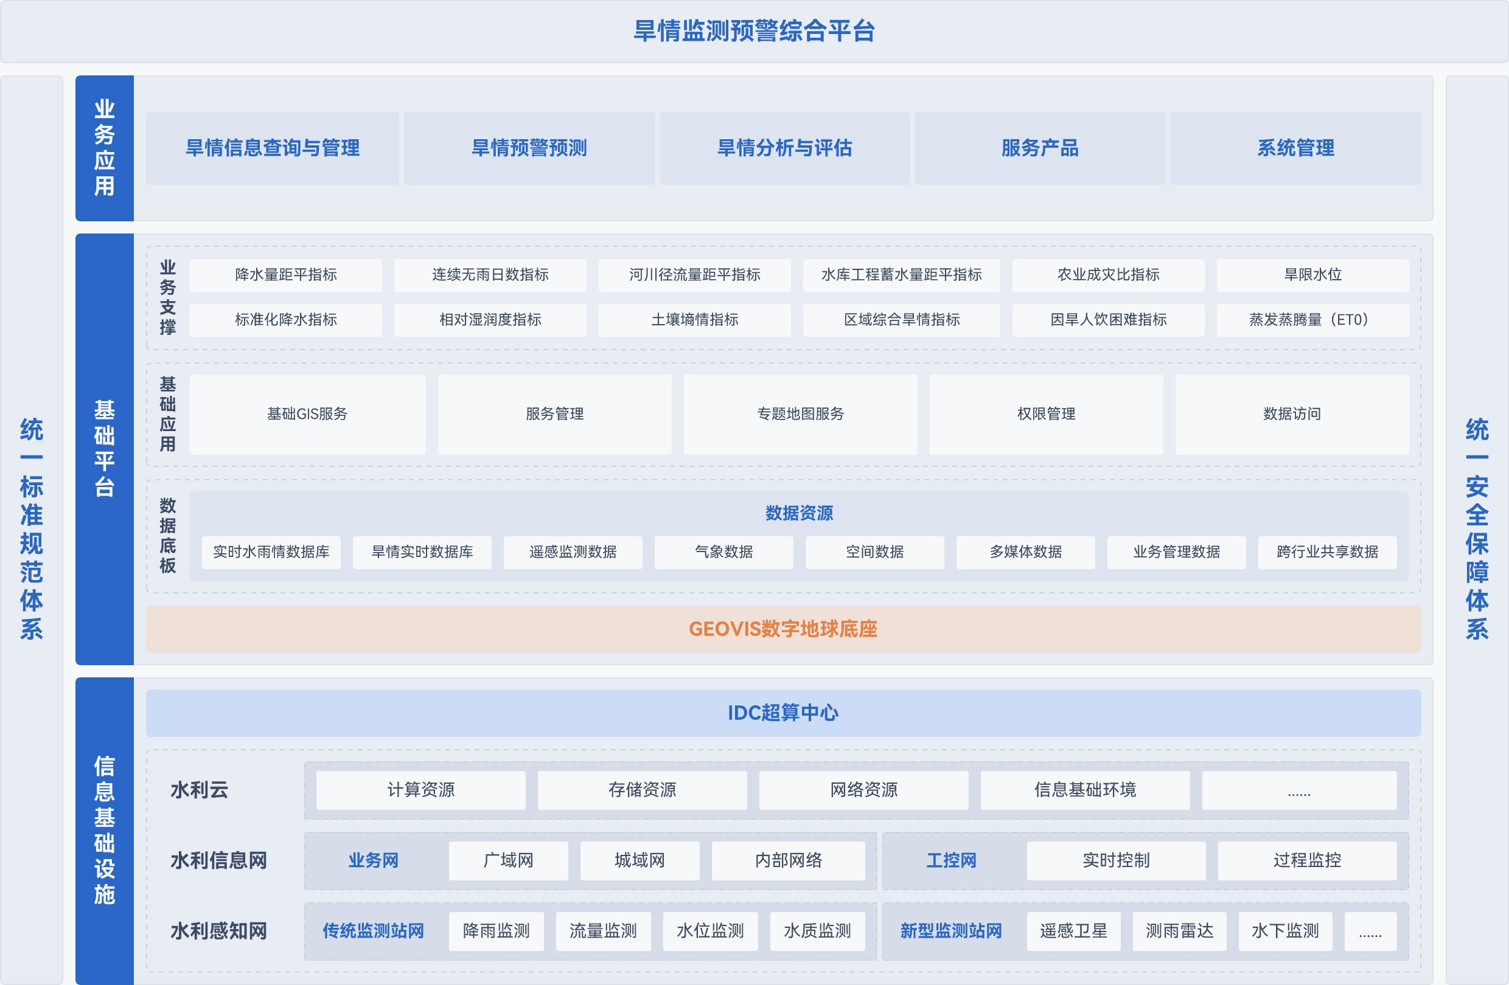1509x985 pixels.
Task: Select the 服务产品 module
Action: (1040, 148)
